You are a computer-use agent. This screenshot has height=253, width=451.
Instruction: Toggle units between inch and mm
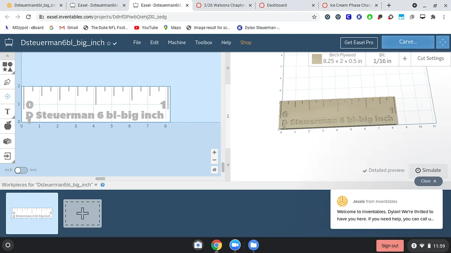(x=21, y=170)
